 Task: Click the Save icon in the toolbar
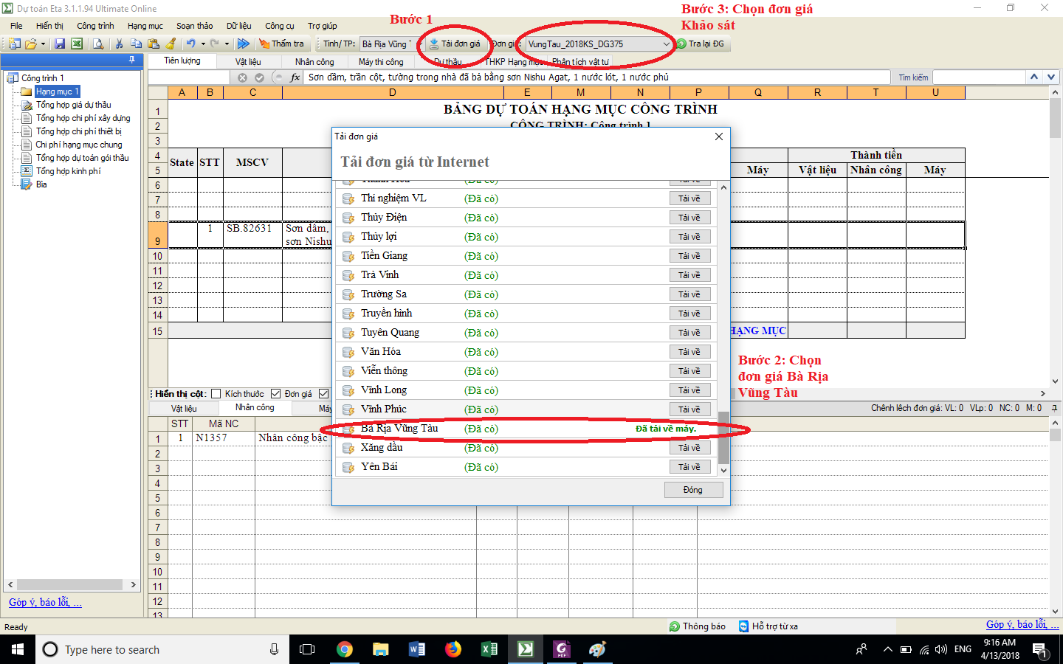tap(60, 44)
